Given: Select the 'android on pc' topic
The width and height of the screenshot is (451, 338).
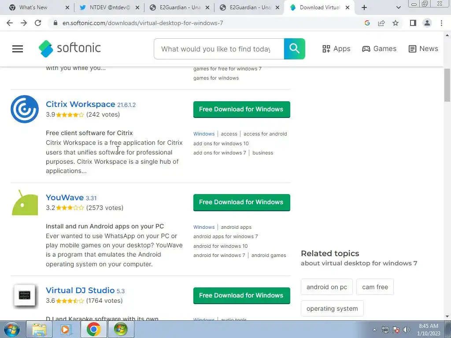Looking at the screenshot, I should pyautogui.click(x=327, y=287).
